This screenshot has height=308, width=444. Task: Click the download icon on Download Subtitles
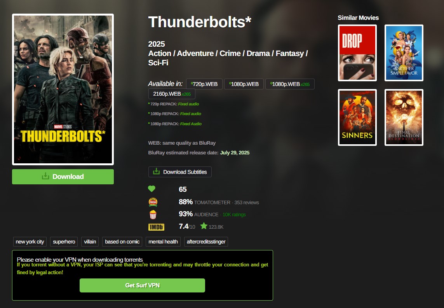[x=156, y=171]
